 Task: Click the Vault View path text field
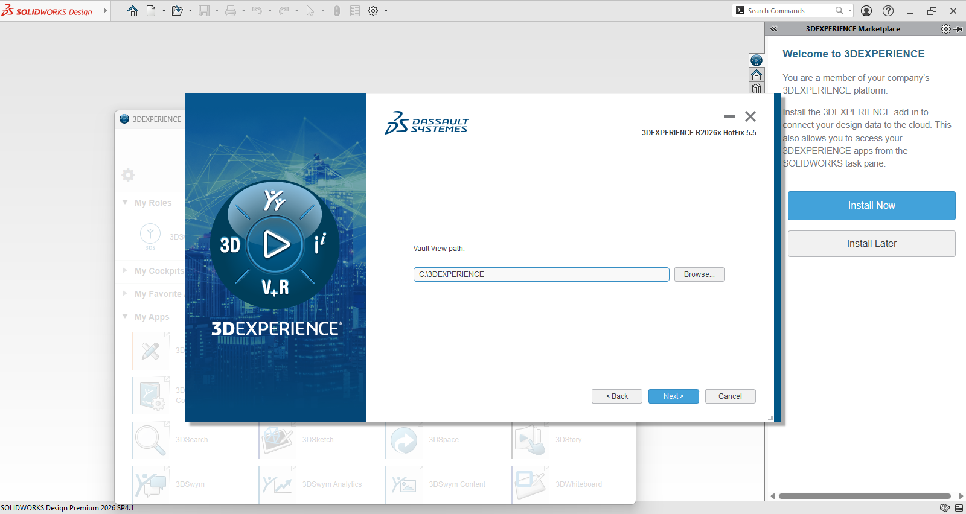tap(542, 274)
